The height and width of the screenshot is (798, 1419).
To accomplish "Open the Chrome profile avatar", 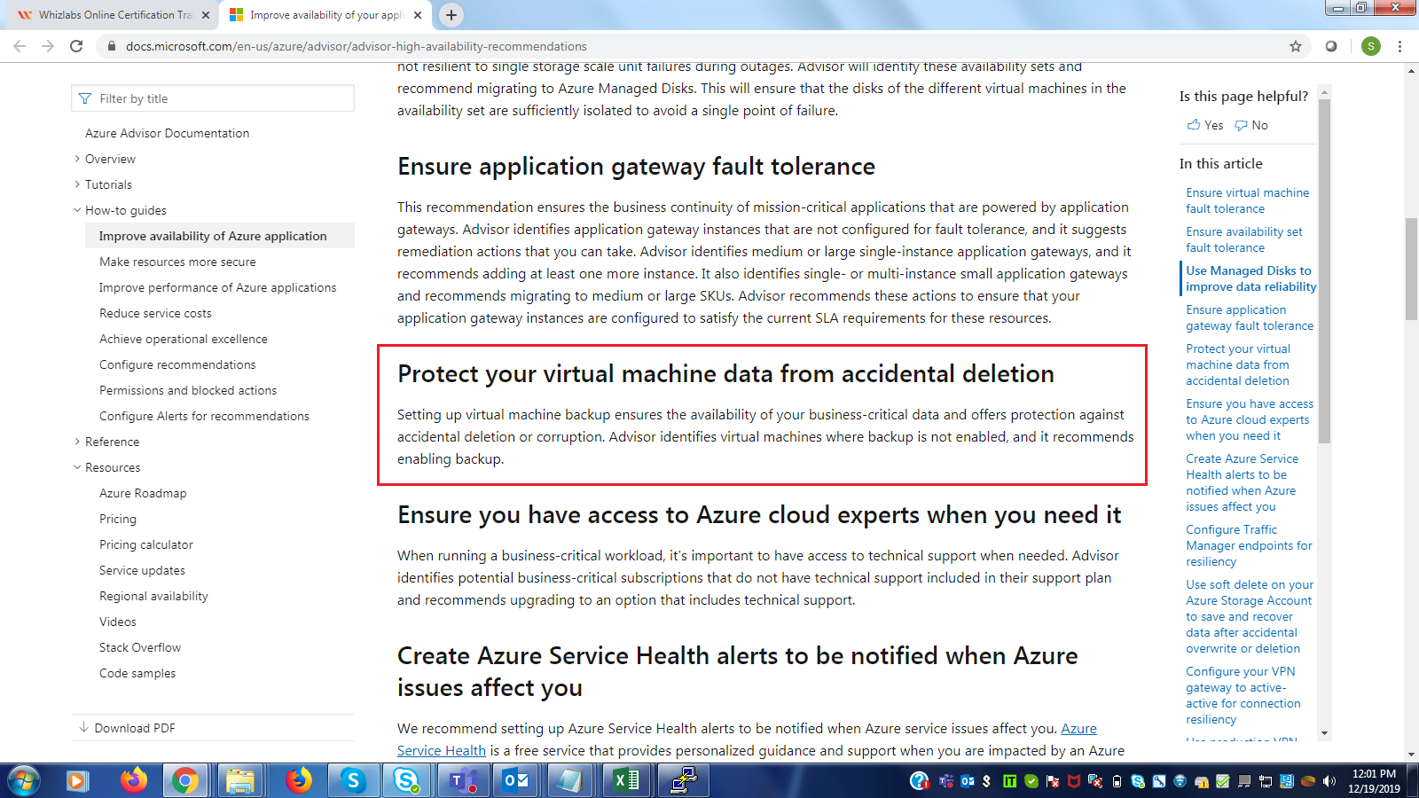I will [x=1371, y=46].
